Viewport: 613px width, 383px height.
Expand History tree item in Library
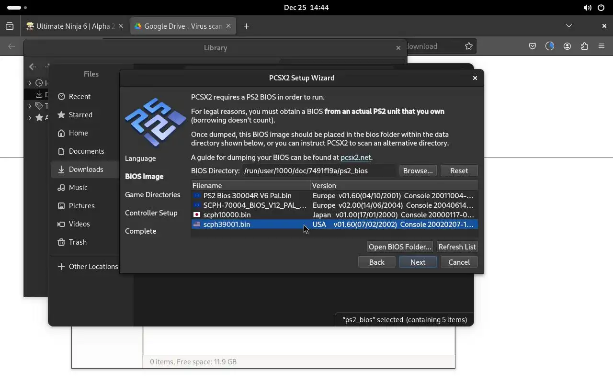click(30, 83)
